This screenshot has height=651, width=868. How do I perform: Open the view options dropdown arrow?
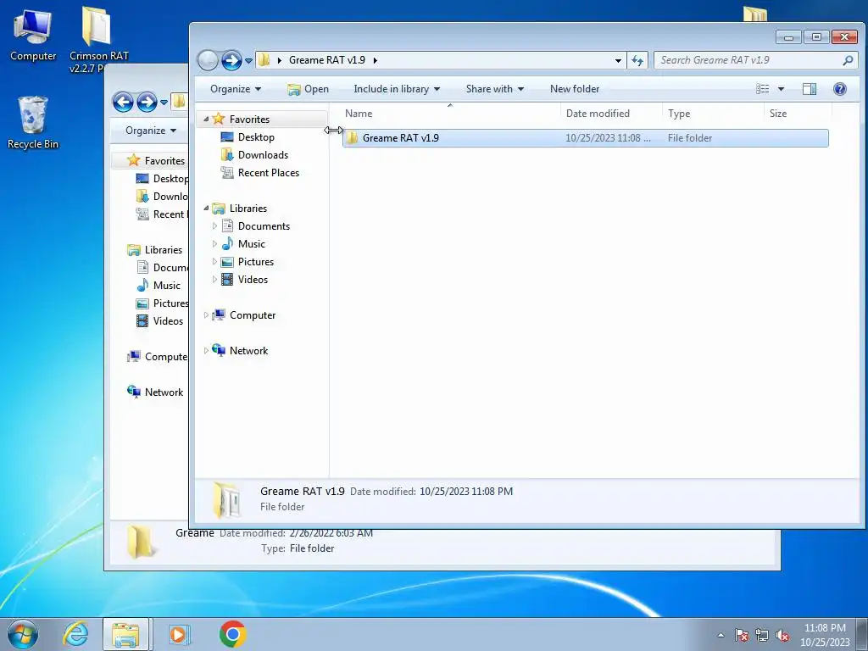[781, 88]
